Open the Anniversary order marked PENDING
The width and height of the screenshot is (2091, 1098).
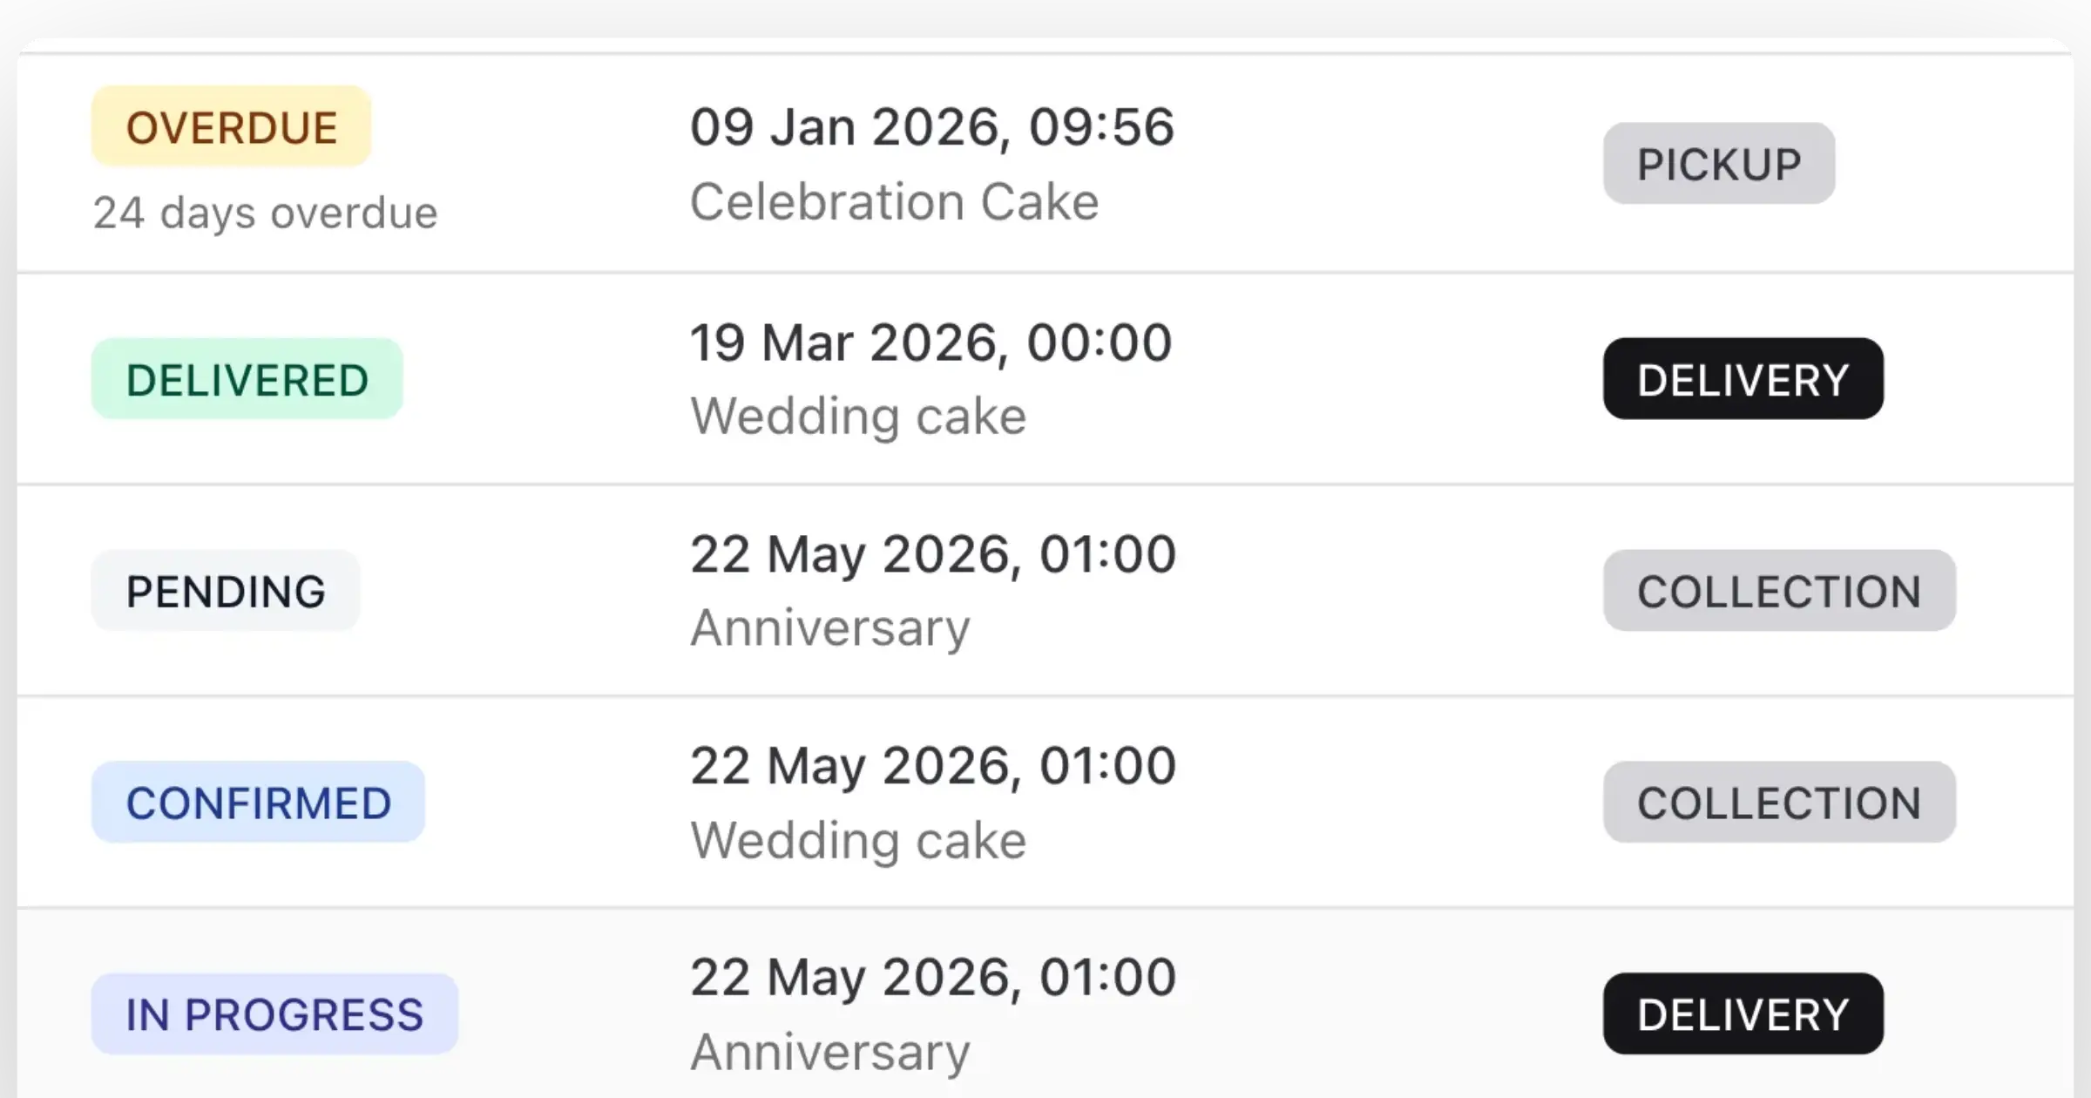click(x=829, y=628)
